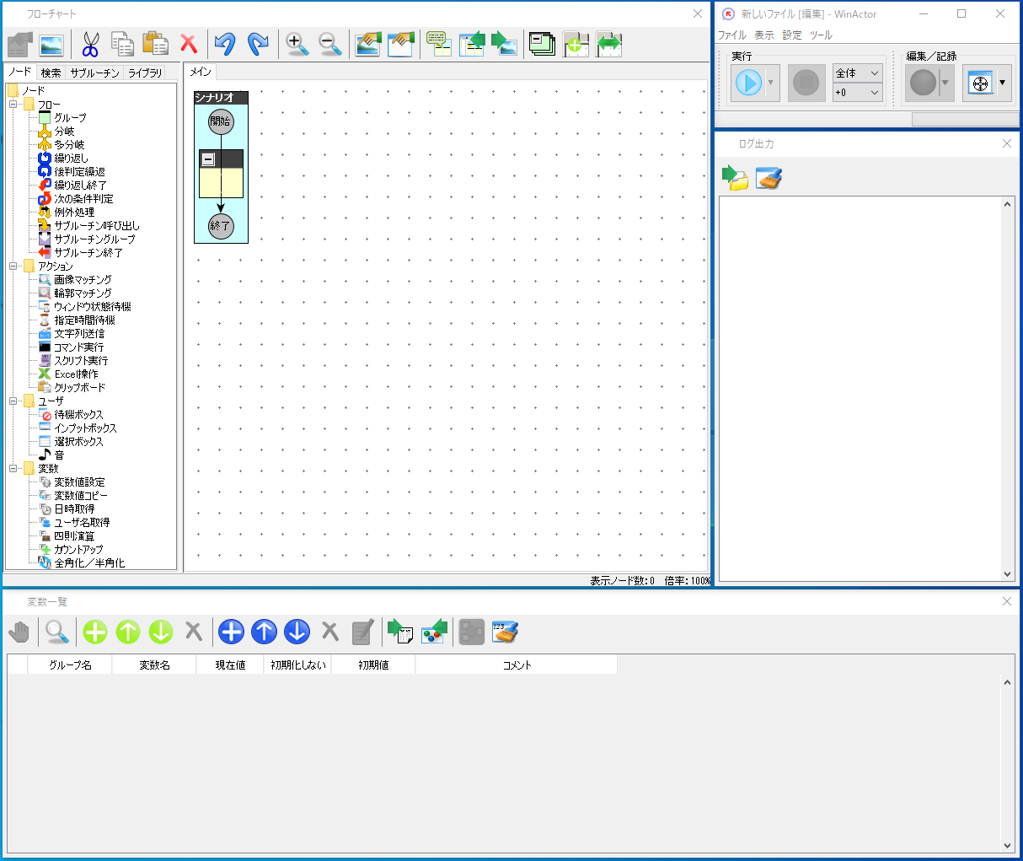The image size is (1023, 861).
Task: Click the green plus disk icon in flowchart toolbar
Action: click(x=576, y=44)
